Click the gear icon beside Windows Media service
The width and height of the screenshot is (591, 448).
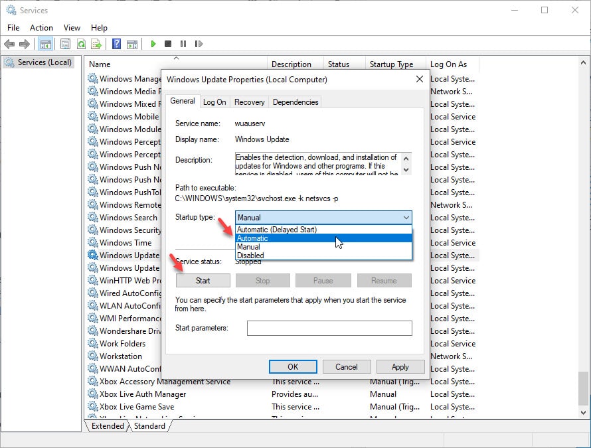pos(93,91)
